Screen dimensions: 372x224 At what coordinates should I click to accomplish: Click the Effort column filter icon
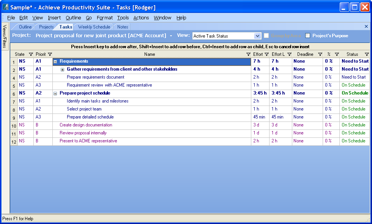[x=266, y=54]
